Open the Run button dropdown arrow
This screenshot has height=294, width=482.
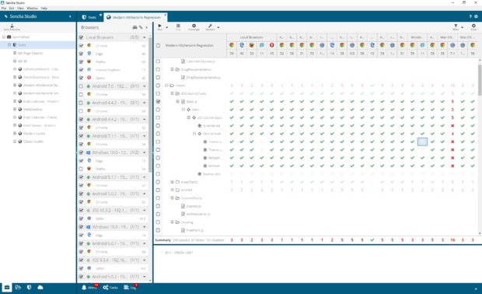point(167,27)
